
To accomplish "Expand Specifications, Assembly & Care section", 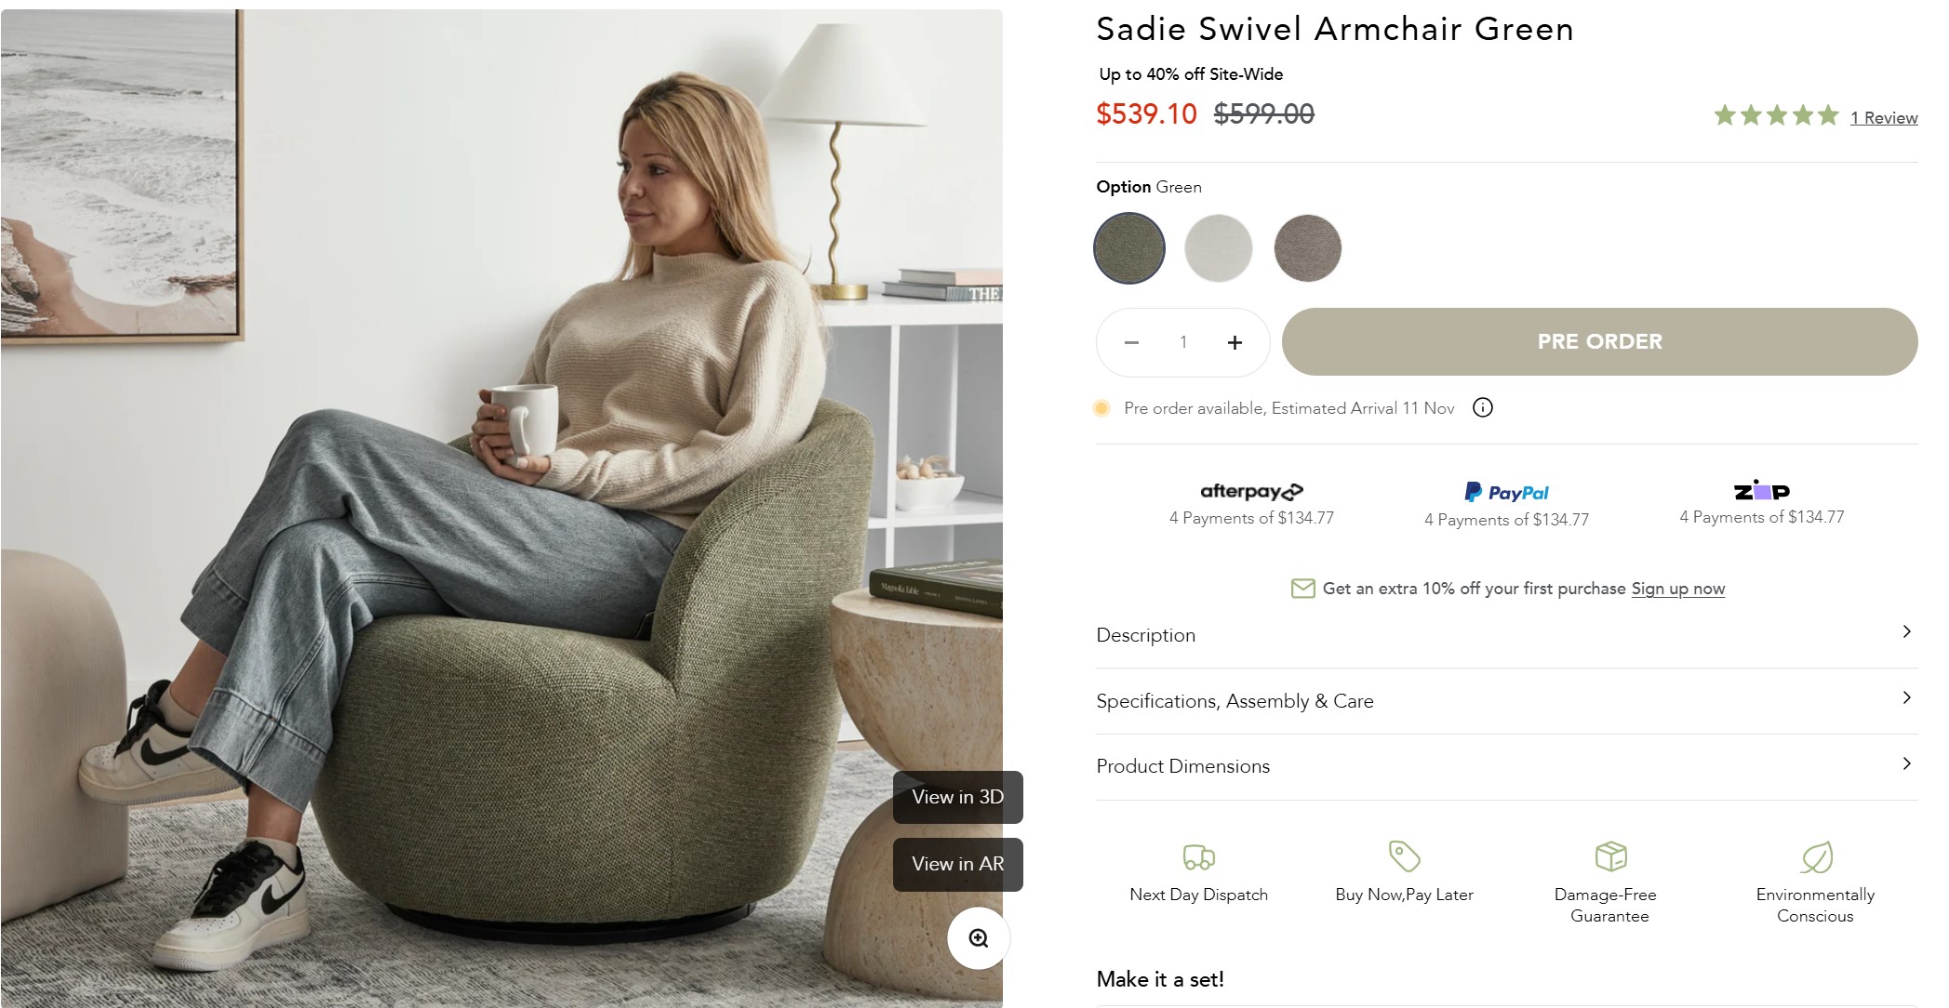I will [x=1506, y=701].
